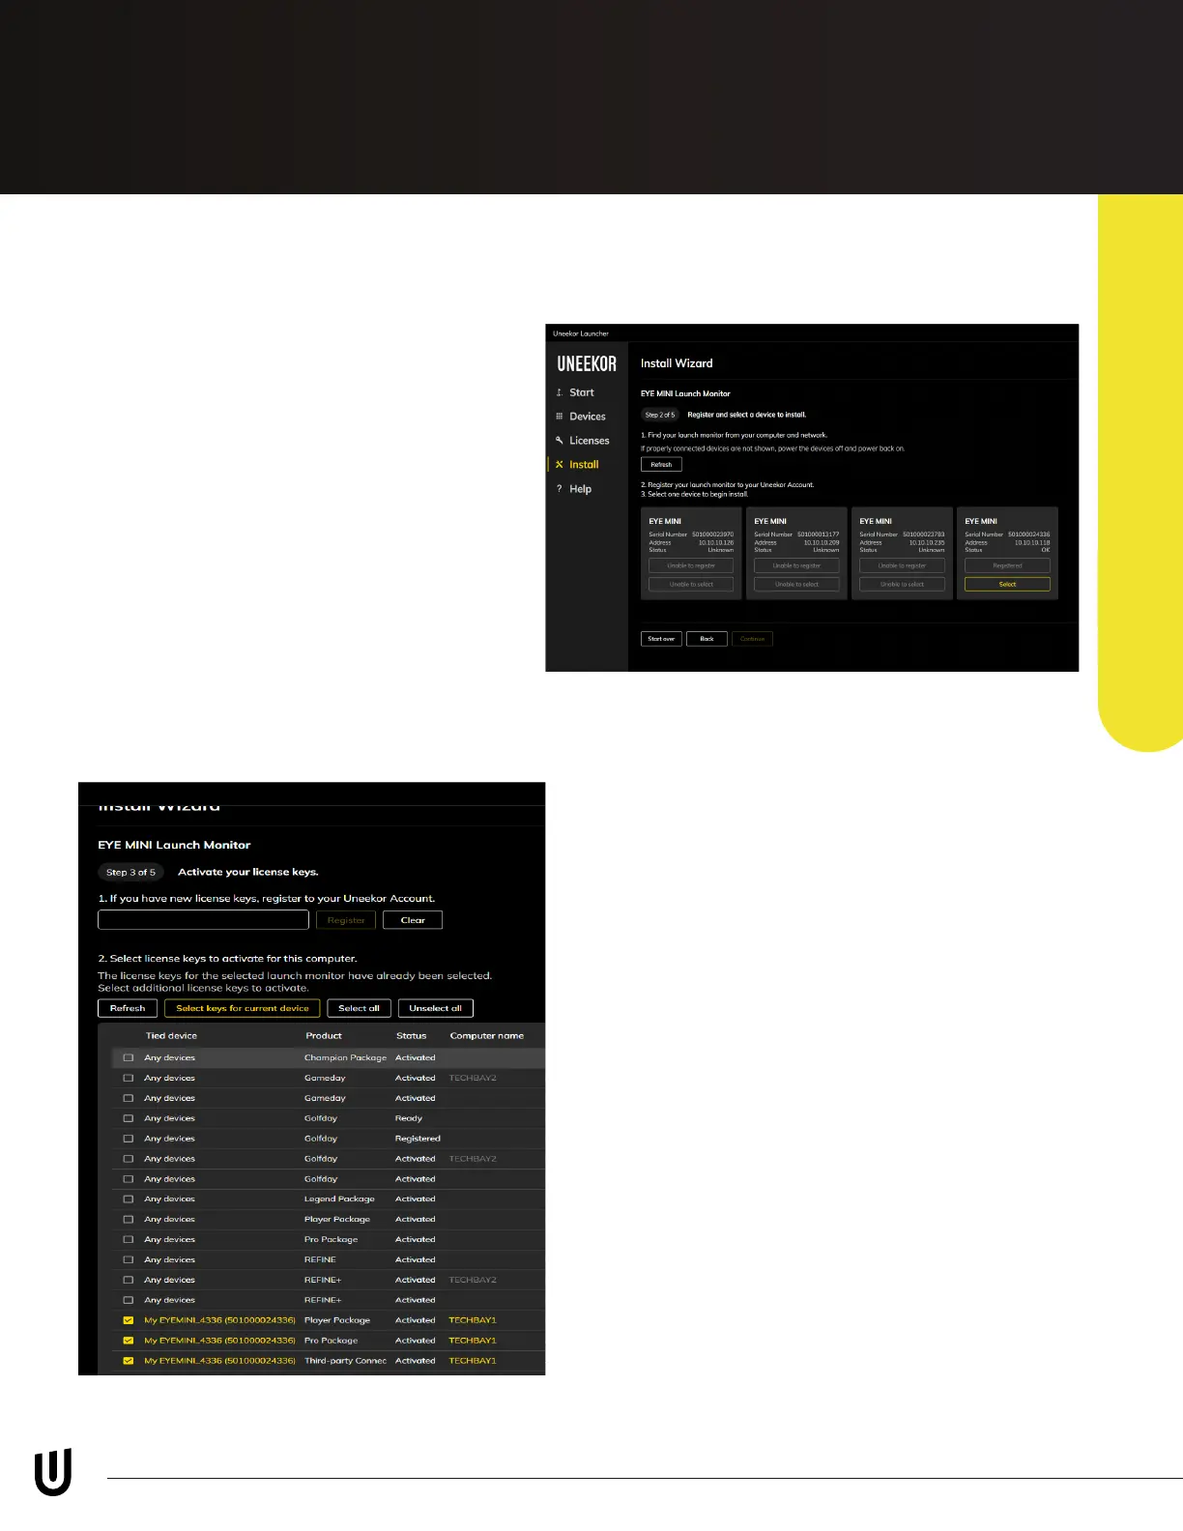Click the Continue button in Step 2
Viewport: 1183px width, 1531px height.
[x=752, y=639]
